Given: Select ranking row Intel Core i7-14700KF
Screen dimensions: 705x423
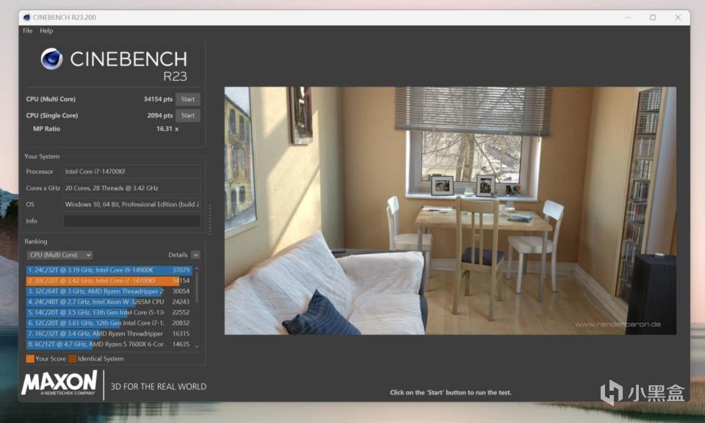Looking at the screenshot, I should [x=109, y=281].
